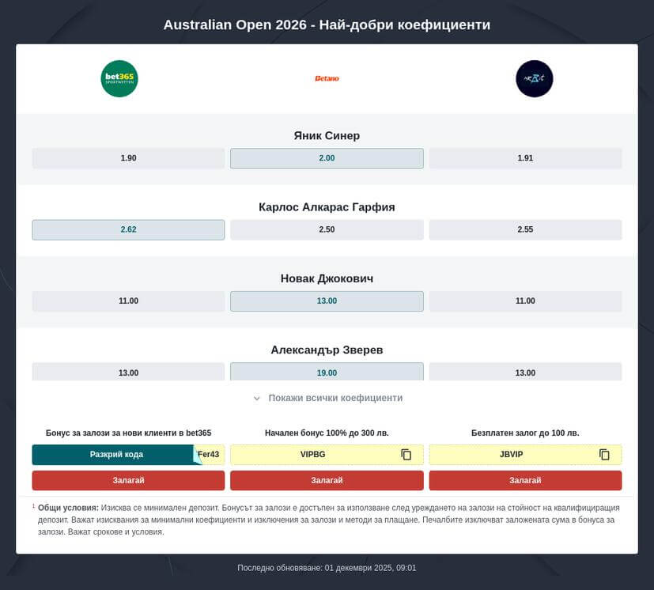The height and width of the screenshot is (590, 654).
Task: Click Залагай under the bet365 column
Action: (127, 480)
